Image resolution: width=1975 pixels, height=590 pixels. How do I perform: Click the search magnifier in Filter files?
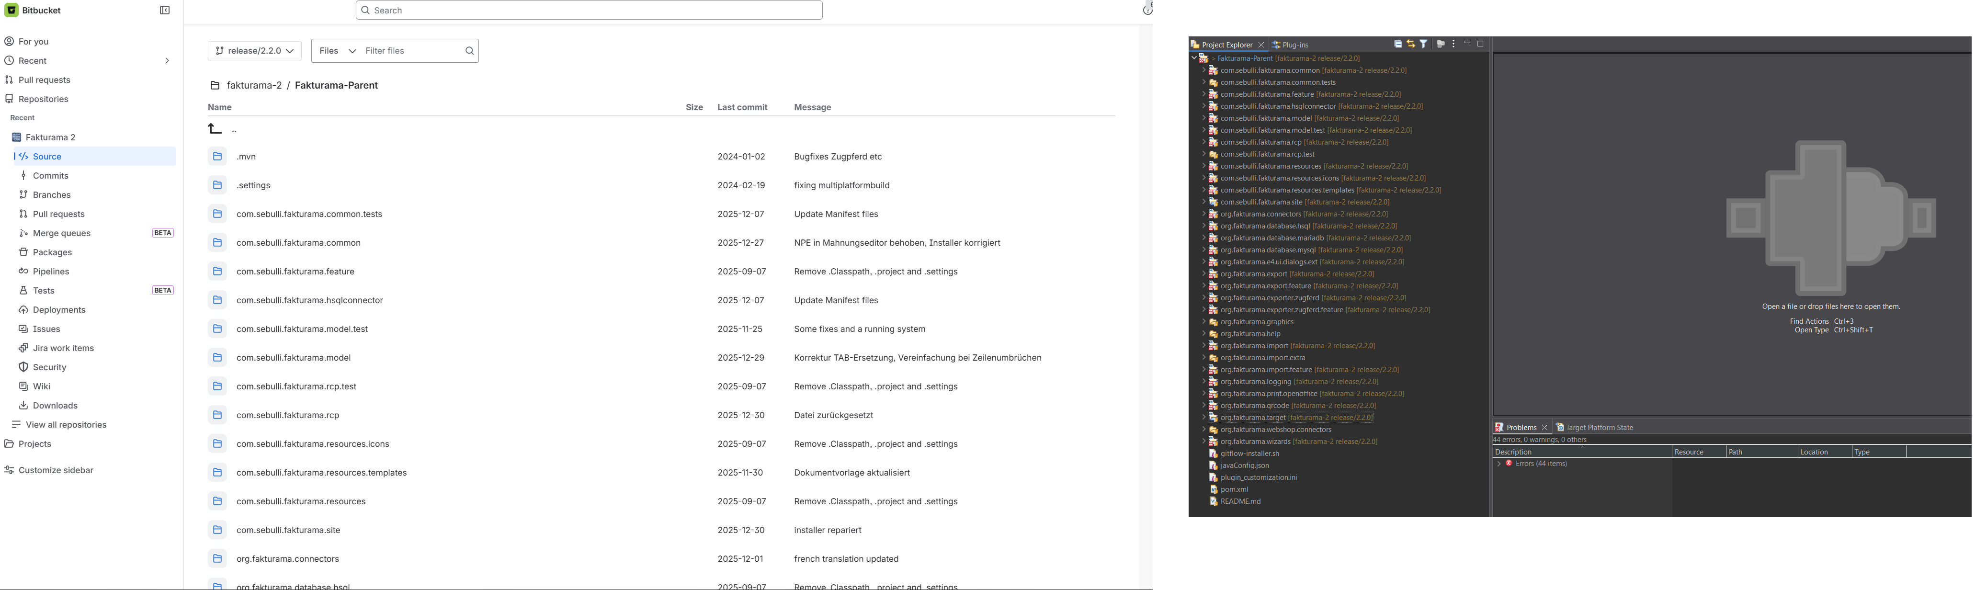(x=470, y=51)
